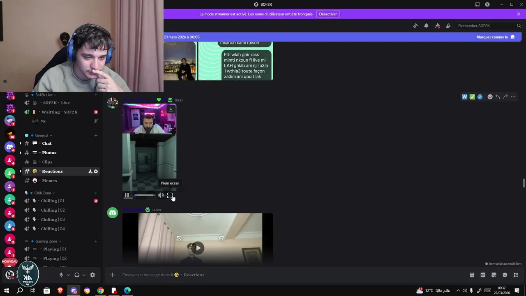Create channel in General category plus
The image size is (526, 296).
pyautogui.click(x=96, y=135)
